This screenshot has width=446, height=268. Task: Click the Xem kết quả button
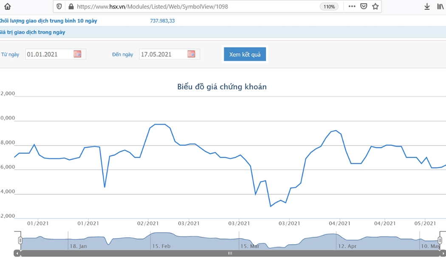tap(245, 54)
